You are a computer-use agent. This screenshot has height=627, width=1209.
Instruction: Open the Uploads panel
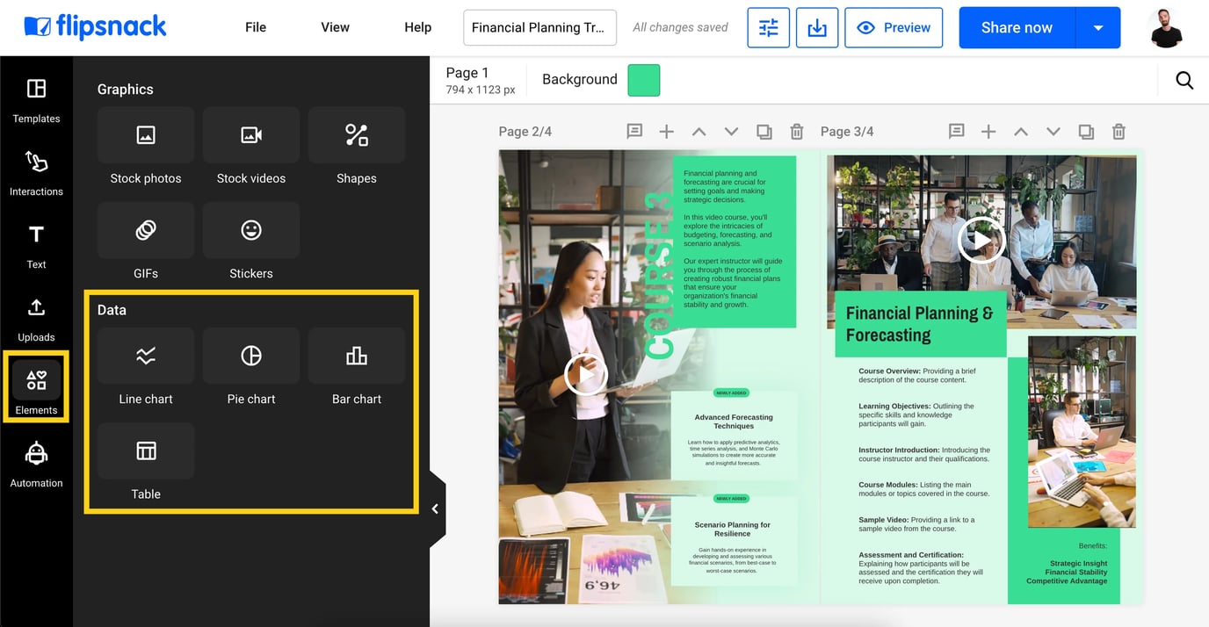pyautogui.click(x=36, y=318)
